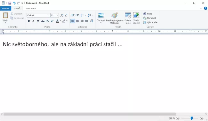Open the quick access toolbar customize arrow
The width and height of the screenshot is (208, 121).
coord(22,3)
